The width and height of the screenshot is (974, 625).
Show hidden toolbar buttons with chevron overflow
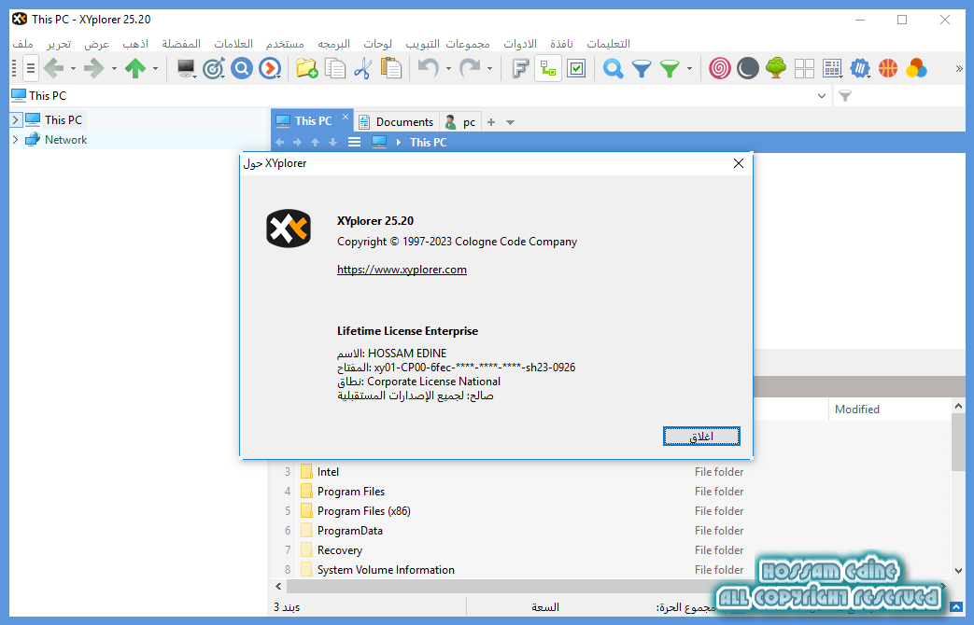958,69
